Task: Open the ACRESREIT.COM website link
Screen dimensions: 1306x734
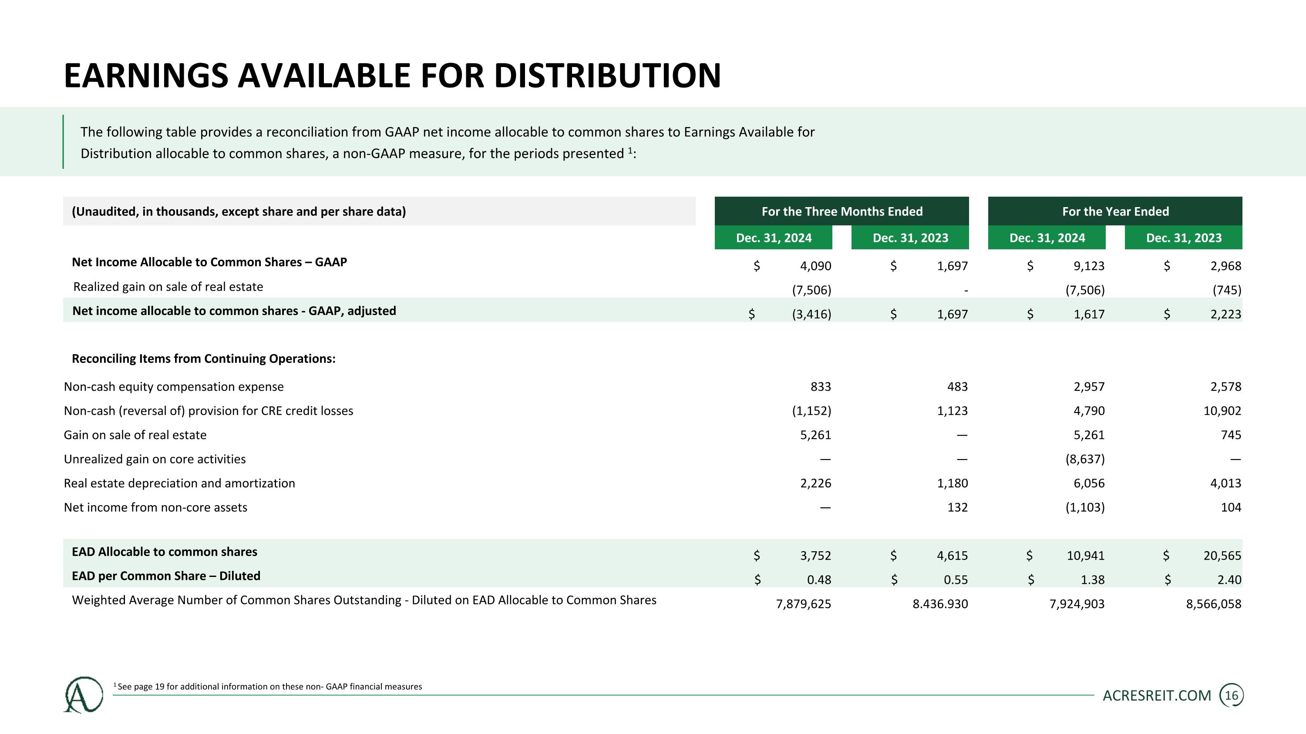Action: coord(1156,696)
